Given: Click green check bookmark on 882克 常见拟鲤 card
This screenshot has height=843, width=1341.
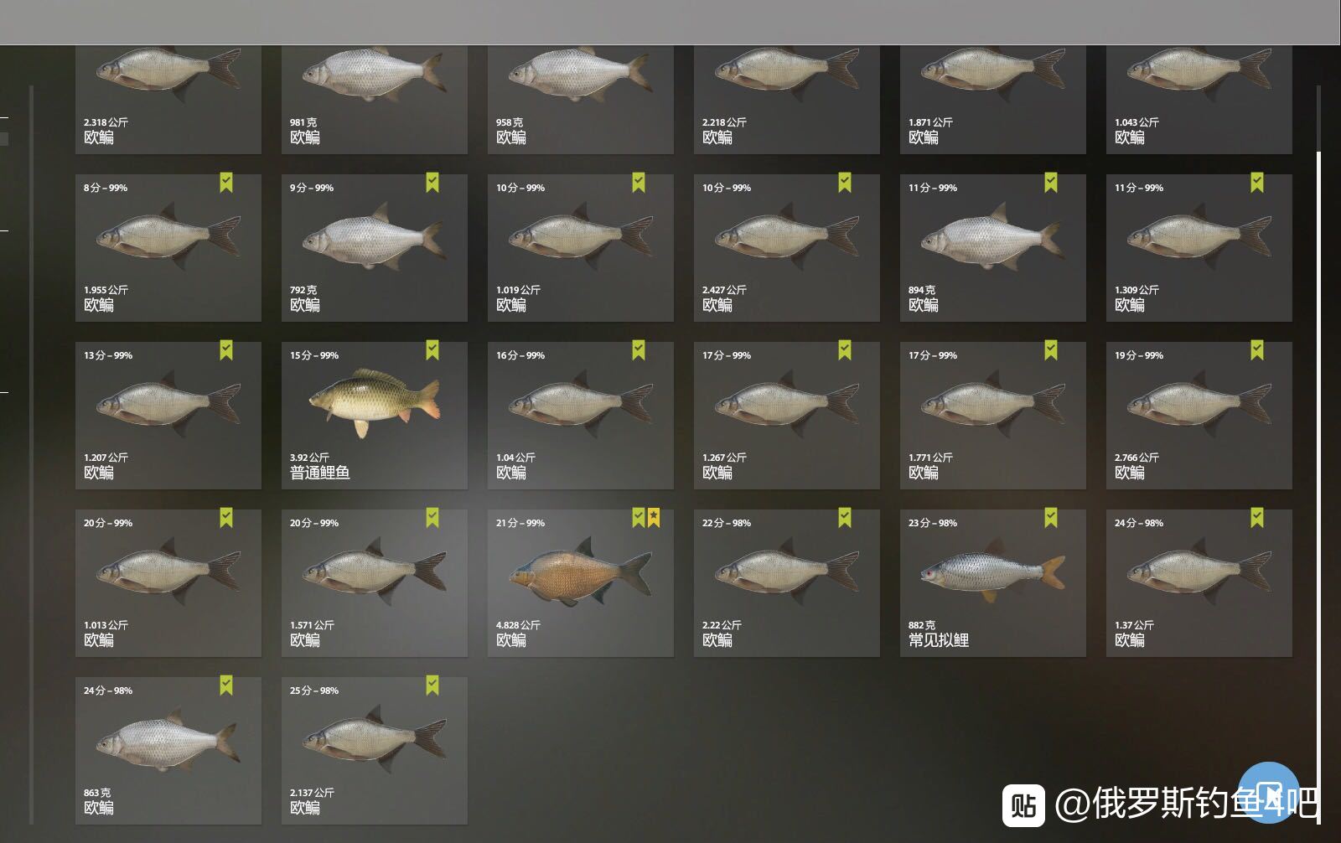Looking at the screenshot, I should (x=1051, y=518).
